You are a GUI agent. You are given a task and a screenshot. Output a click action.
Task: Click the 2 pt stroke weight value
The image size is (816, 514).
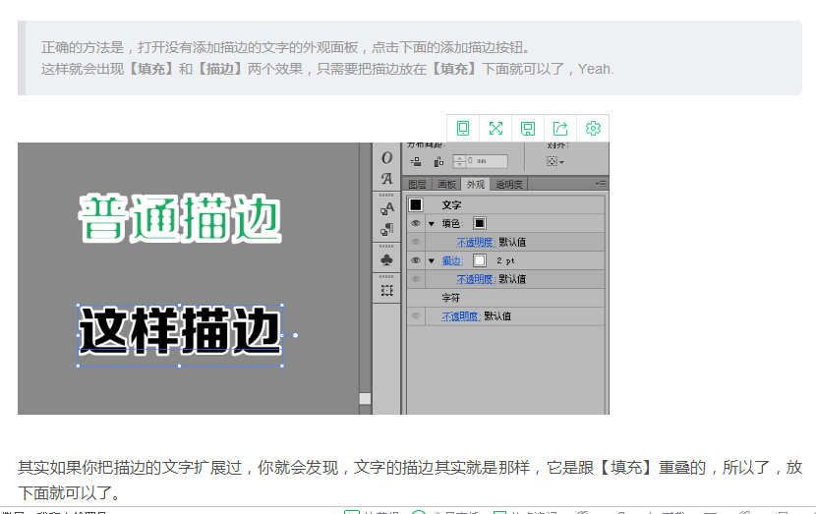pos(505,260)
